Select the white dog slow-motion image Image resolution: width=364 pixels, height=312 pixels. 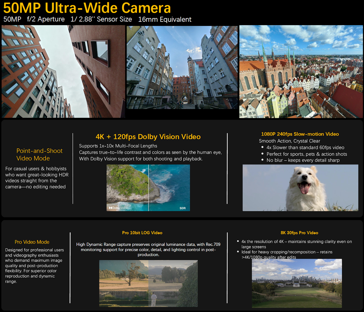pyautogui.click(x=300, y=188)
